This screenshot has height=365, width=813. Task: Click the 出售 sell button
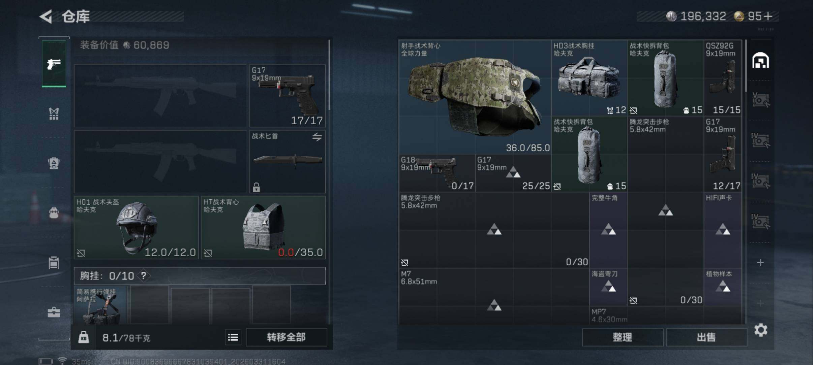tap(706, 337)
